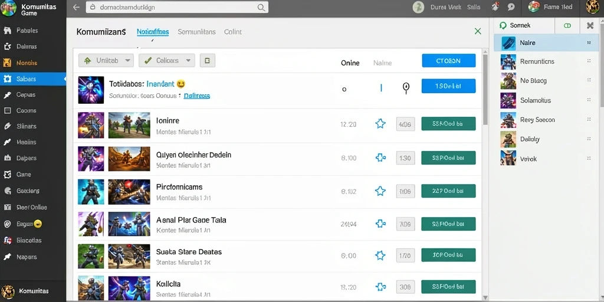Click the puzzle icon for Asnal Plar Gane Tala
This screenshot has height=302, width=604.
click(380, 224)
